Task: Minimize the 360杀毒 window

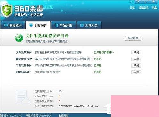Action: click(x=146, y=2)
